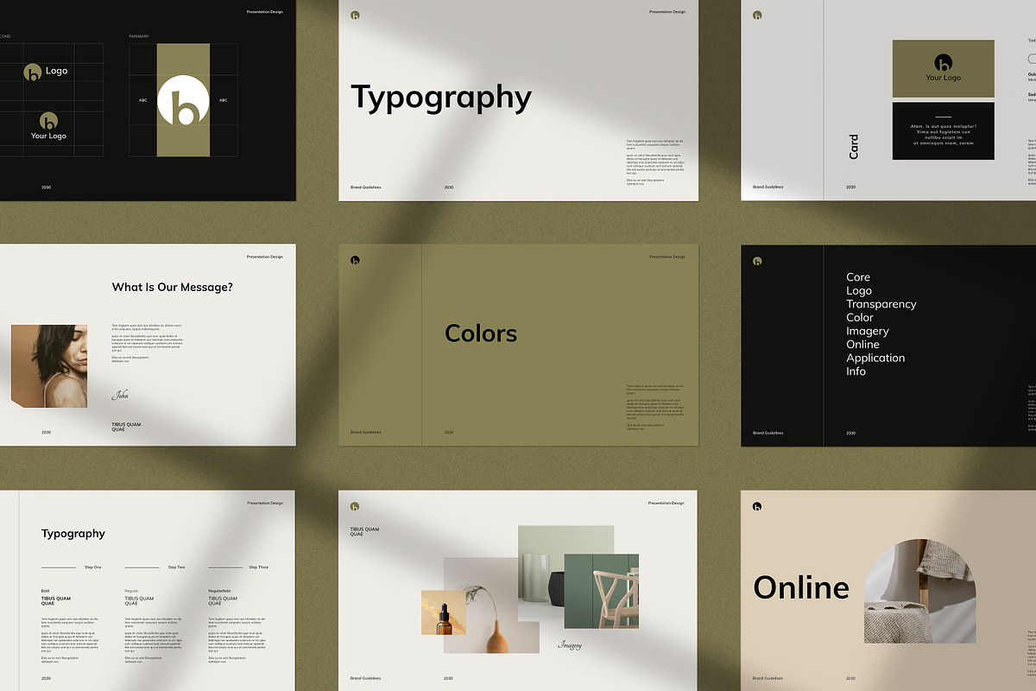Click the script 'Imagery' caption under the collage
The width and height of the screenshot is (1036, 691).
coord(570,644)
